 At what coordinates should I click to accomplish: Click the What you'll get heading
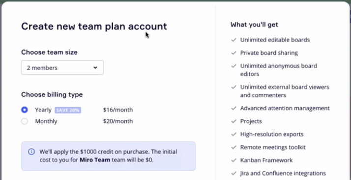pyautogui.click(x=254, y=24)
